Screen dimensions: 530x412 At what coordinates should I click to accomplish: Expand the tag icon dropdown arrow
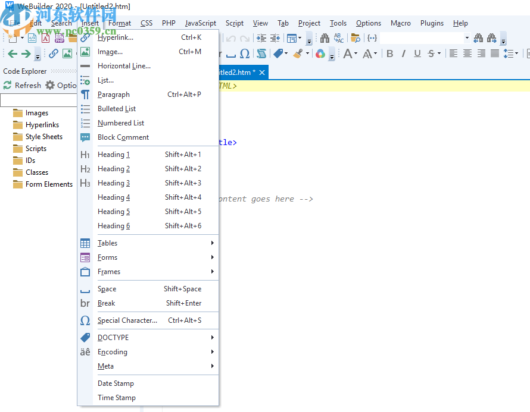[x=286, y=54]
